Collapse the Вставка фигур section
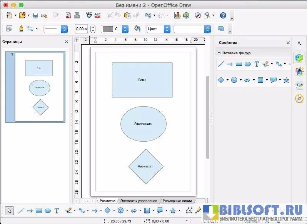307x224 pixels. [x=219, y=53]
